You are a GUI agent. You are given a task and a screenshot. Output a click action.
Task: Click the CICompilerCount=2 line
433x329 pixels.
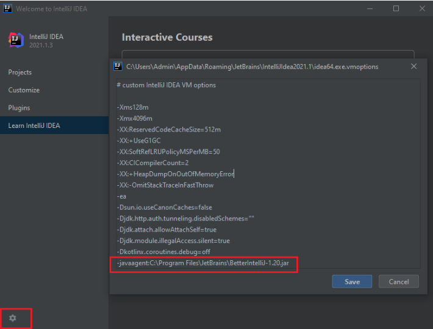(152, 163)
